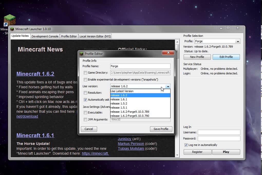Click the Username input field
The width and height of the screenshot is (262, 175).
coord(219,132)
